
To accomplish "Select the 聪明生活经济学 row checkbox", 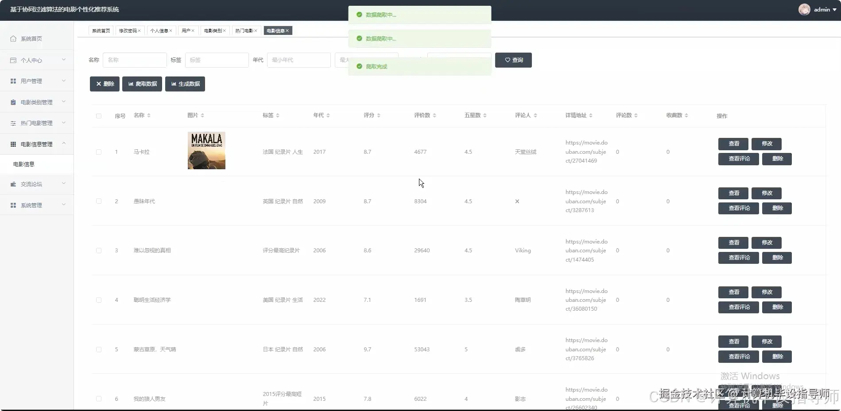I will [x=99, y=300].
